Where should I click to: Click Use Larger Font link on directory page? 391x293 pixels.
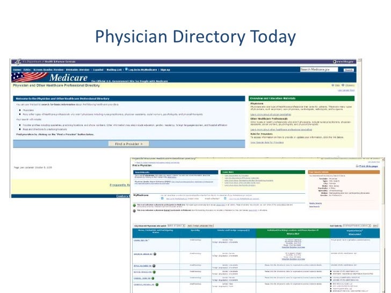tap(346, 91)
